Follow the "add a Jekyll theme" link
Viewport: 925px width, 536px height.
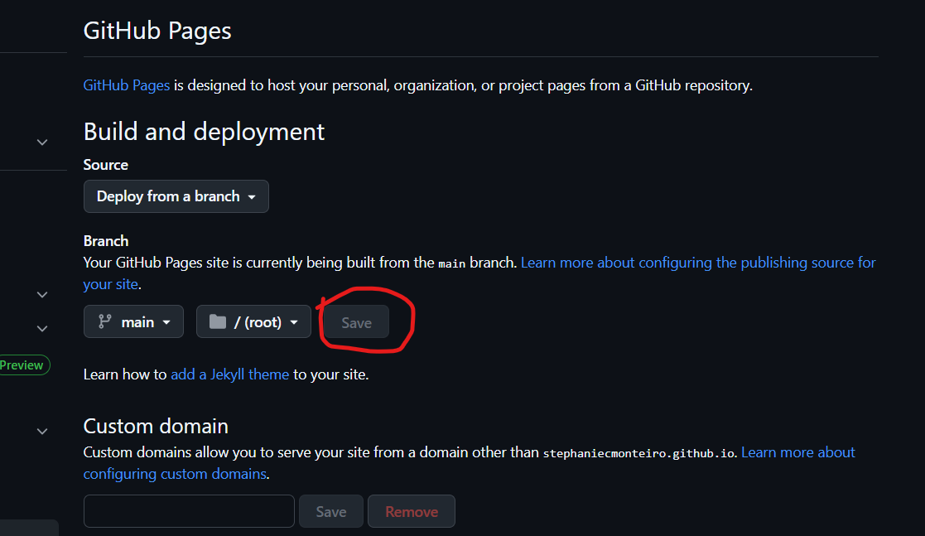tap(229, 374)
